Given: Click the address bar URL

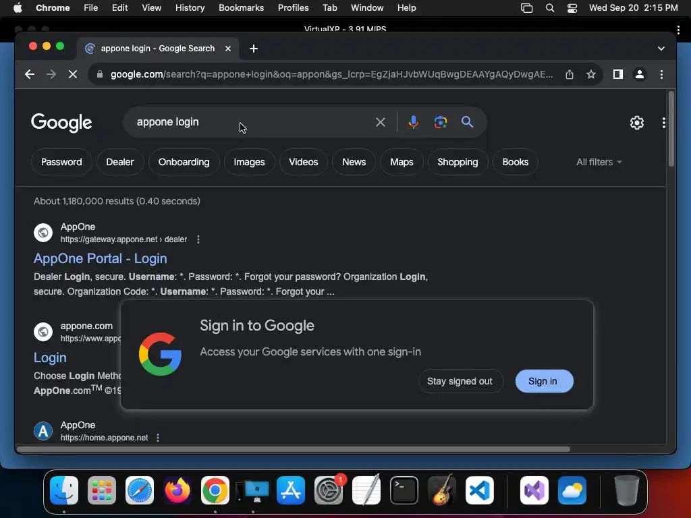Looking at the screenshot, I should pyautogui.click(x=331, y=74).
